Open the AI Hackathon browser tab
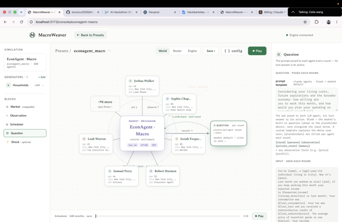 (x=121, y=12)
